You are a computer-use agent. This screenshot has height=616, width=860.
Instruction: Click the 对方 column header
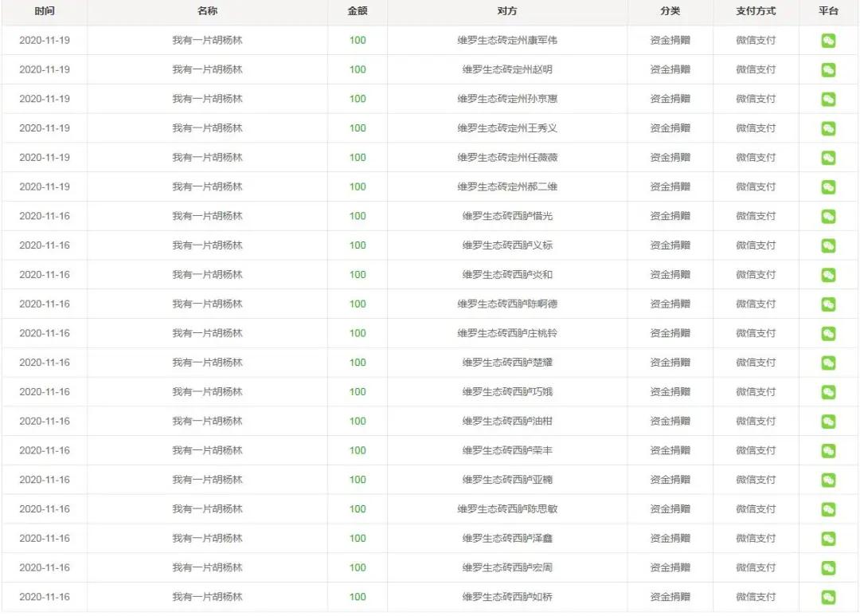(x=507, y=11)
